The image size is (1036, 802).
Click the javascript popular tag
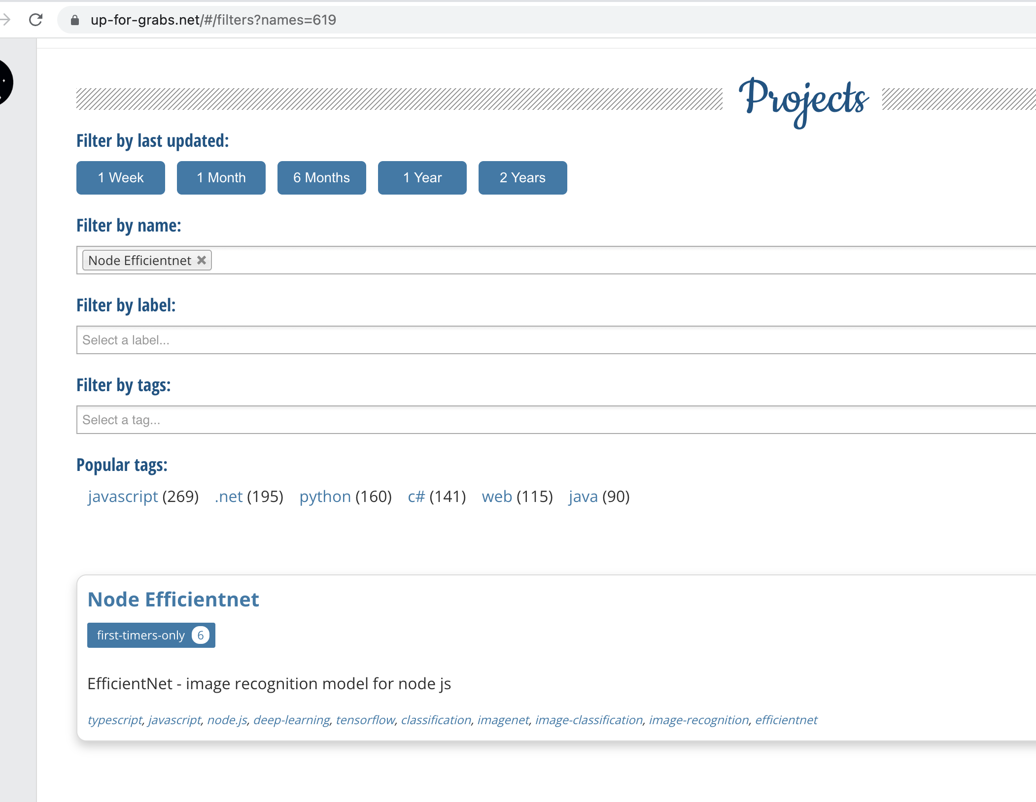point(123,497)
